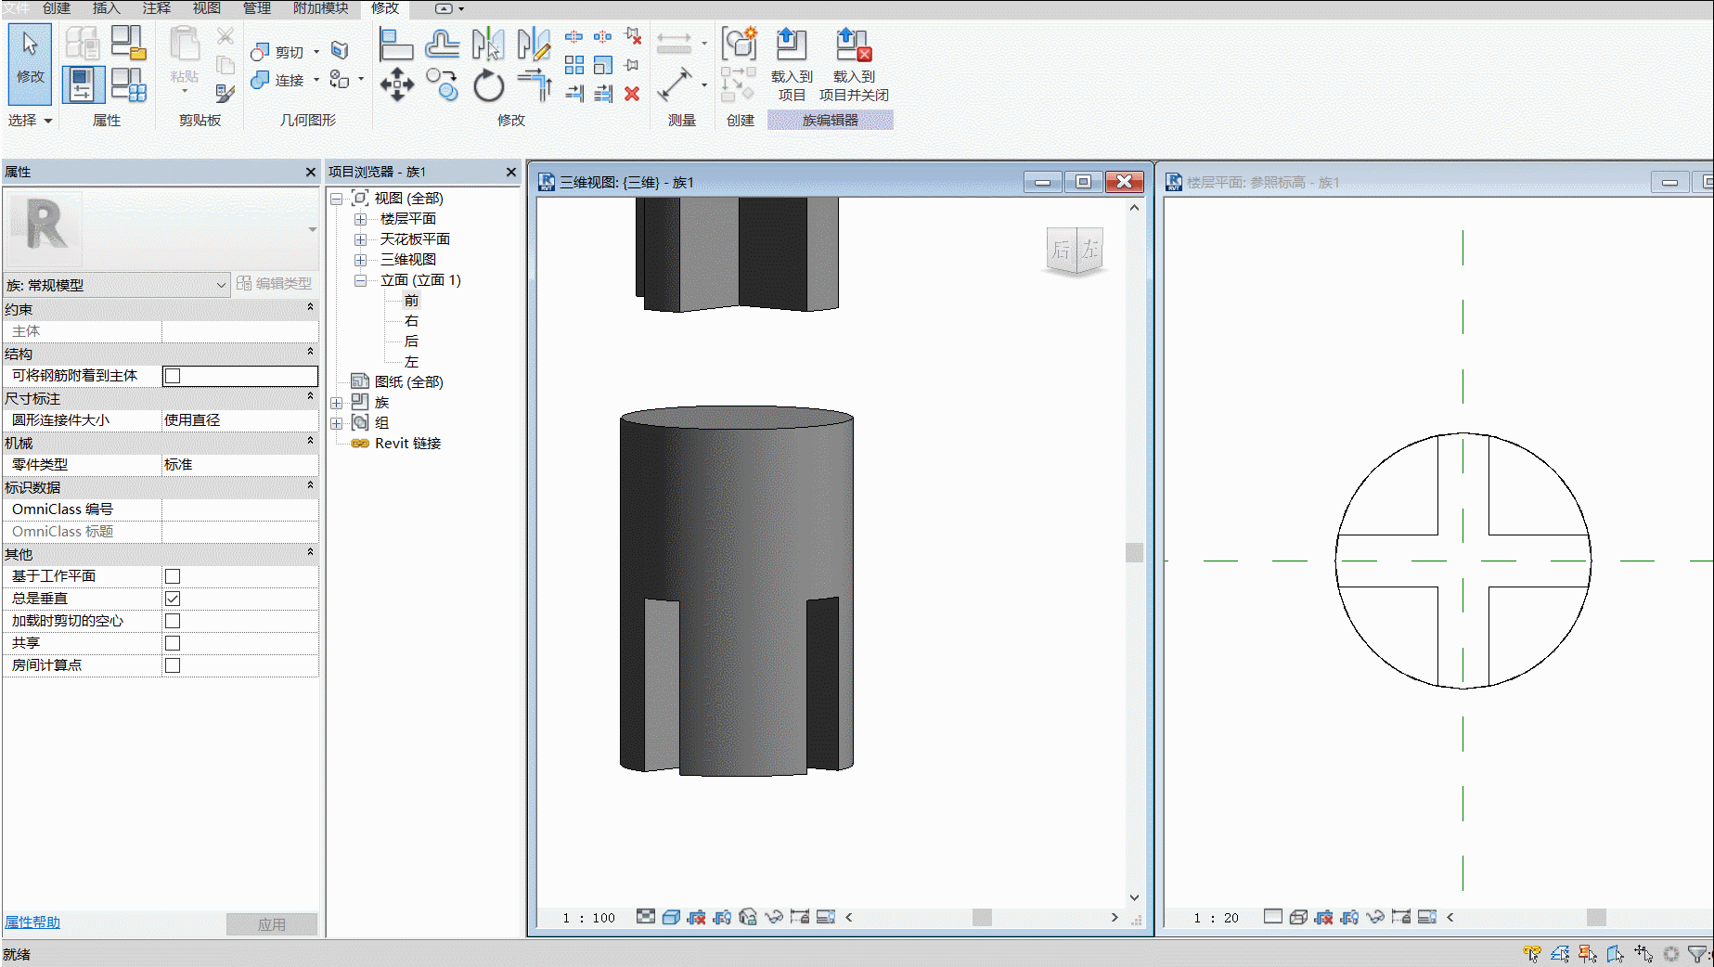Click the Offset tool icon
Screen dimensions: 1714x967
[x=442, y=44]
